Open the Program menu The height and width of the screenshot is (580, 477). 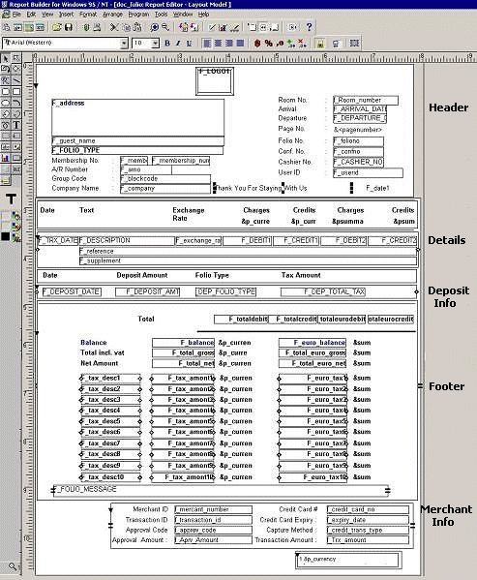138,15
